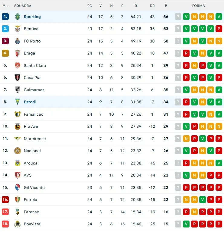Click the SQUADRA column header
Image resolution: width=224 pixels, height=232 pixels.
(x=23, y=6)
